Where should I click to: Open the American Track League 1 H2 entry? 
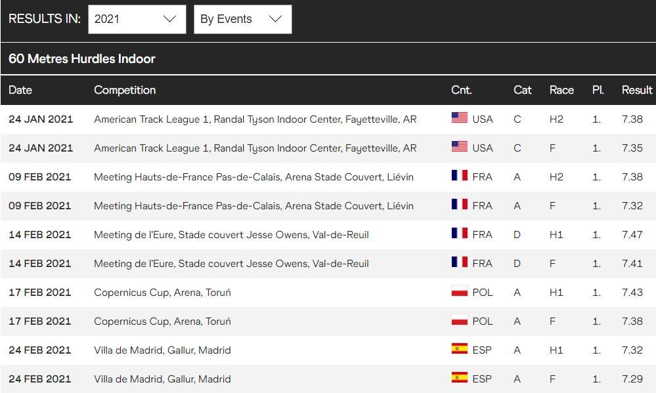coord(255,119)
